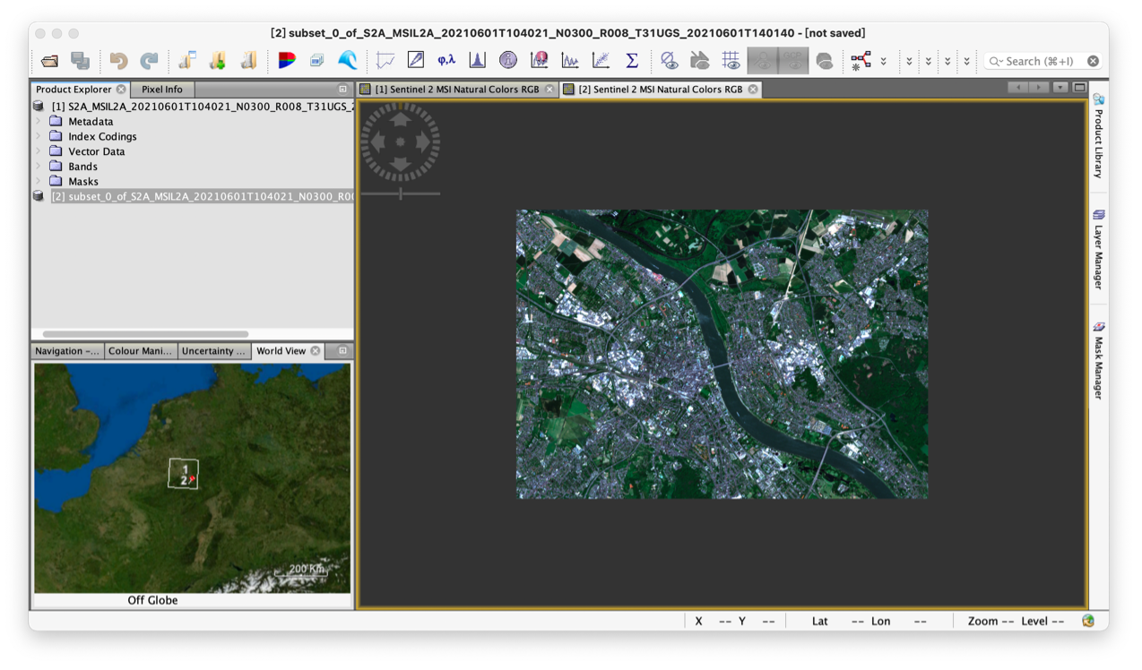Switch to the Colour Manipulation tab

click(x=141, y=351)
